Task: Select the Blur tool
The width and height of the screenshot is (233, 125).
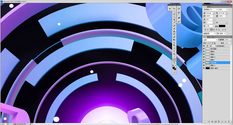Action: tap(174, 42)
